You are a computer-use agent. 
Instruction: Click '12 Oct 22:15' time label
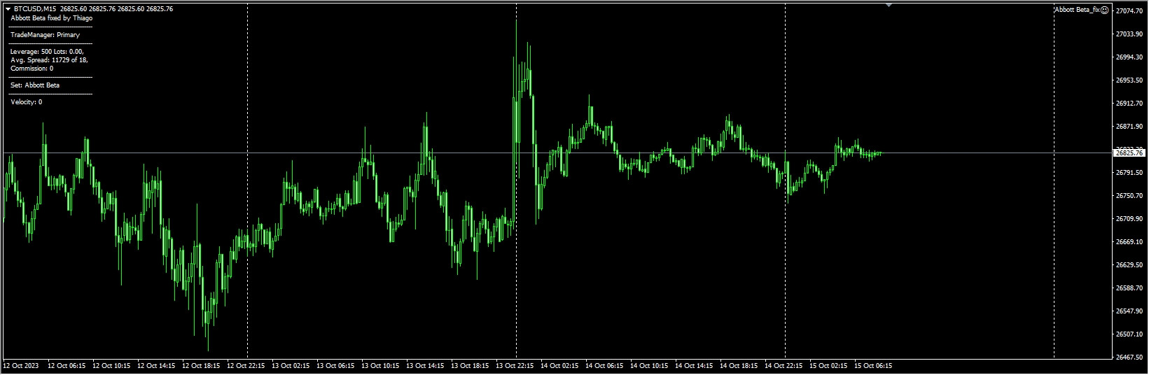click(246, 365)
